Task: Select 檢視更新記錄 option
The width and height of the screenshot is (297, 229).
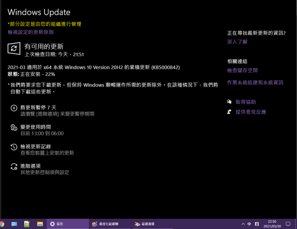Action: coord(35,147)
